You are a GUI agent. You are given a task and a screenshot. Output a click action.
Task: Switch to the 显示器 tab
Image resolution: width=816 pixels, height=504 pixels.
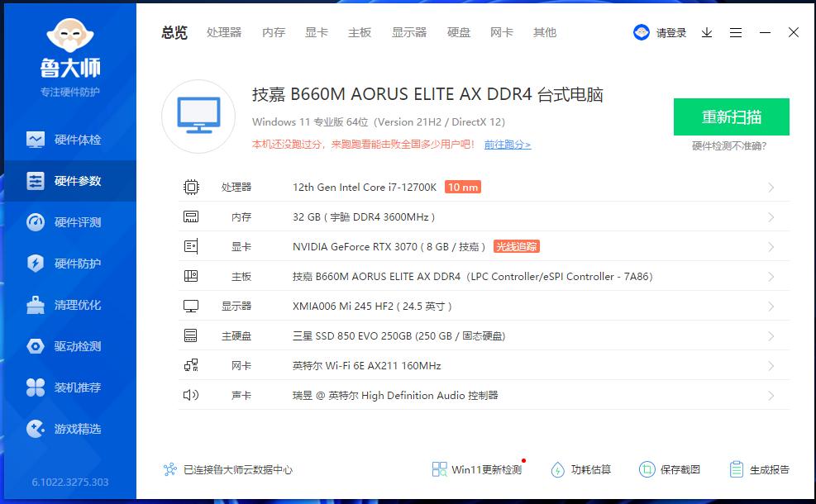tap(409, 32)
